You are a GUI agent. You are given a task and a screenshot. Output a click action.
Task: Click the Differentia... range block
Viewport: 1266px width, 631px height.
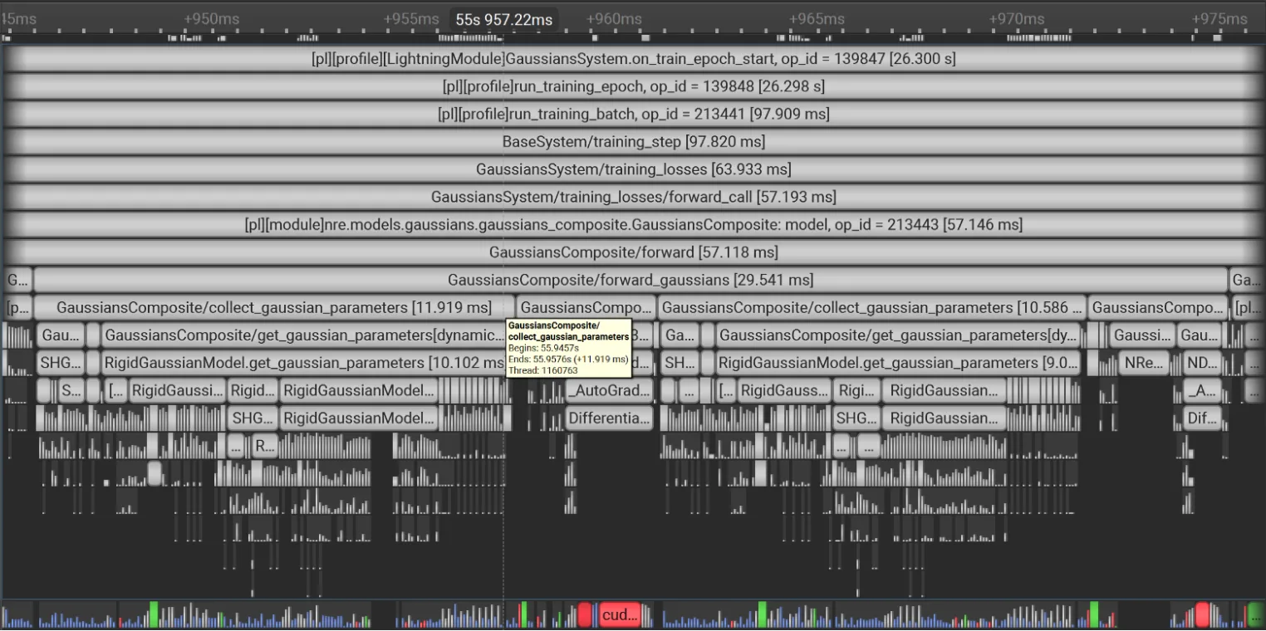609,418
